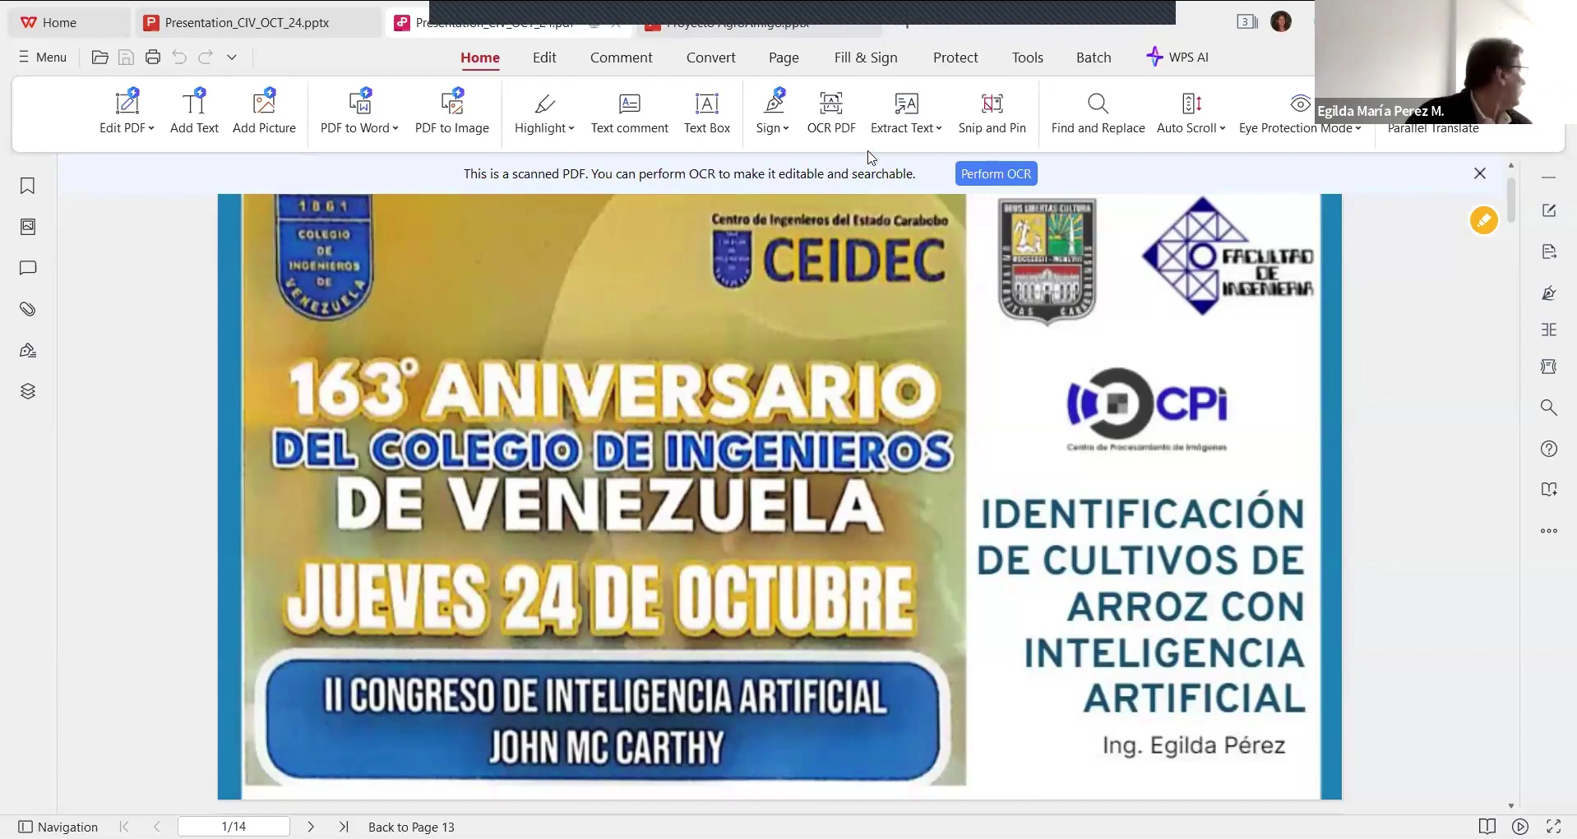Expand the Highlight dropdown arrow

pyautogui.click(x=571, y=128)
